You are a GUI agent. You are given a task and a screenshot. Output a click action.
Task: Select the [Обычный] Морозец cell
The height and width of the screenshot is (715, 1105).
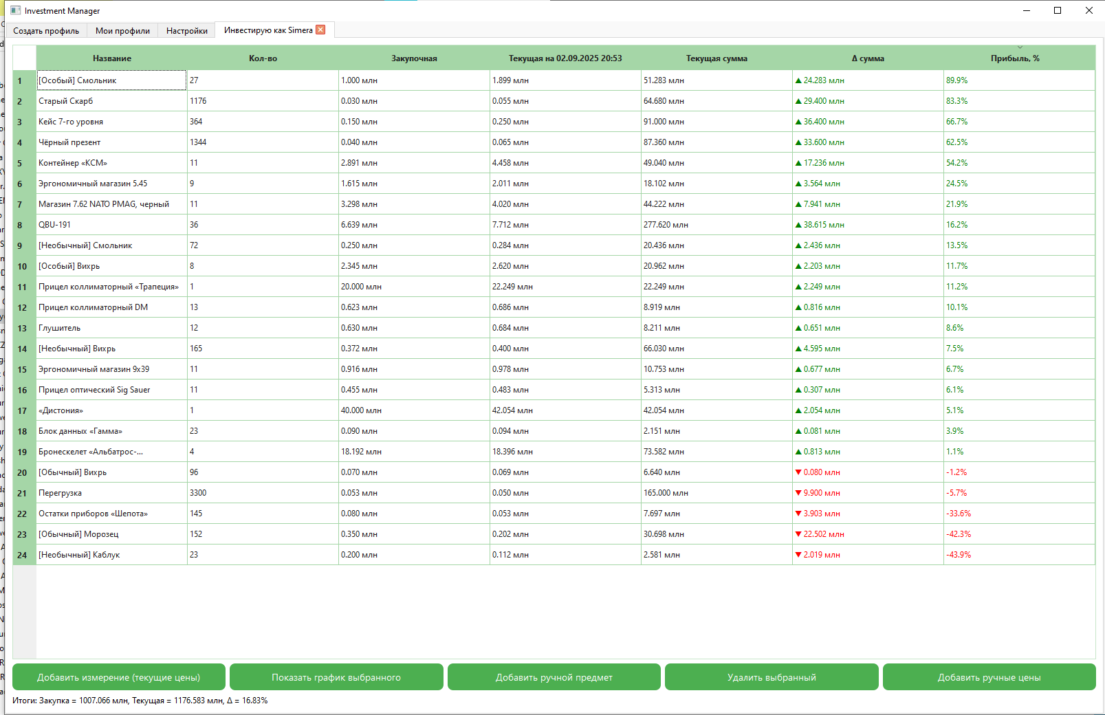(x=112, y=534)
